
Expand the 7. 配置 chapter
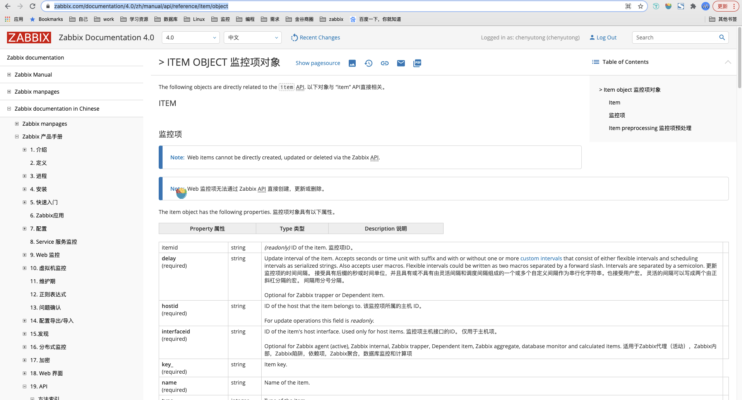(x=24, y=229)
